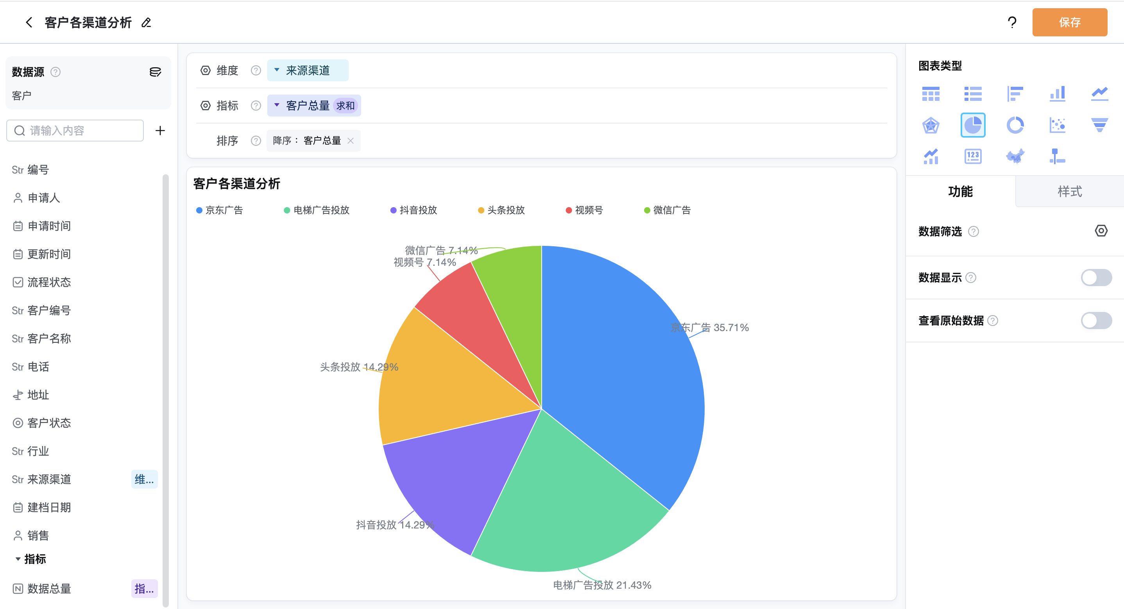Screen dimensions: 1124x609
Task: Toggle the 数据显示 switch
Action: pos(1096,278)
